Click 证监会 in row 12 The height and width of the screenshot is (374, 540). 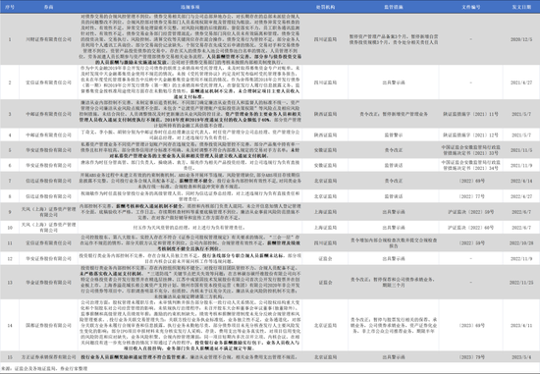pyautogui.click(x=325, y=258)
